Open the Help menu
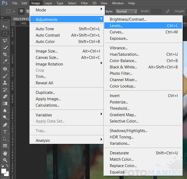The height and width of the screenshot is (179, 187). 131,3
